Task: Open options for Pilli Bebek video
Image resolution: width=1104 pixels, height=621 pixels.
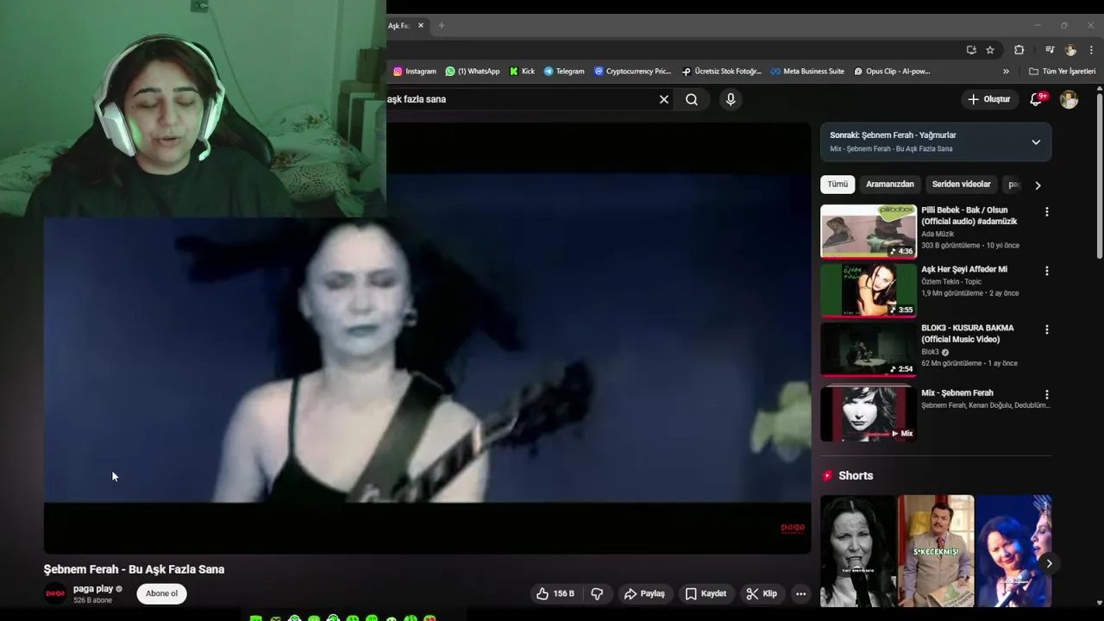Action: tap(1047, 211)
